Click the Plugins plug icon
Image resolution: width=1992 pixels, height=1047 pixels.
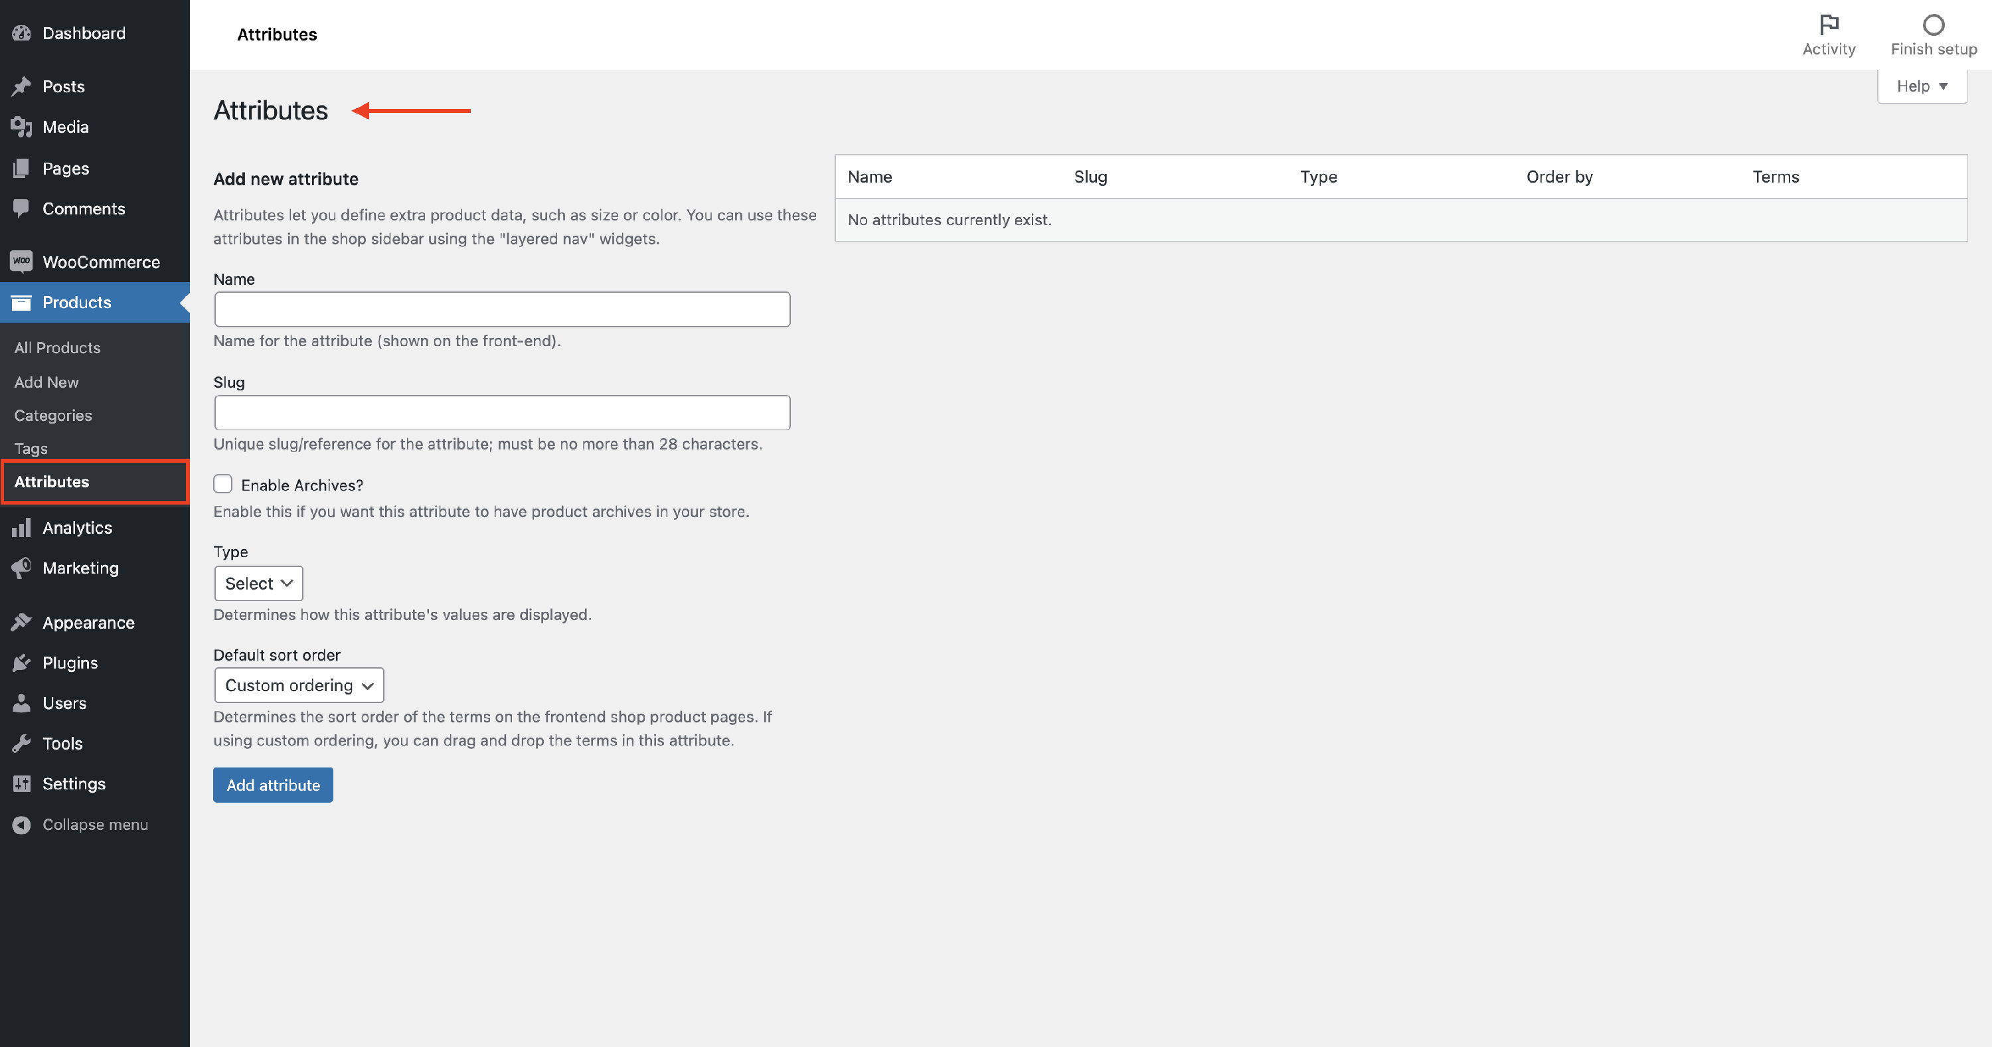click(x=22, y=663)
